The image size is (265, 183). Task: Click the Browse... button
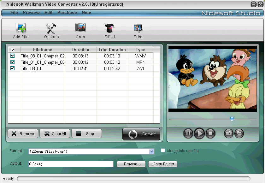tap(131, 164)
